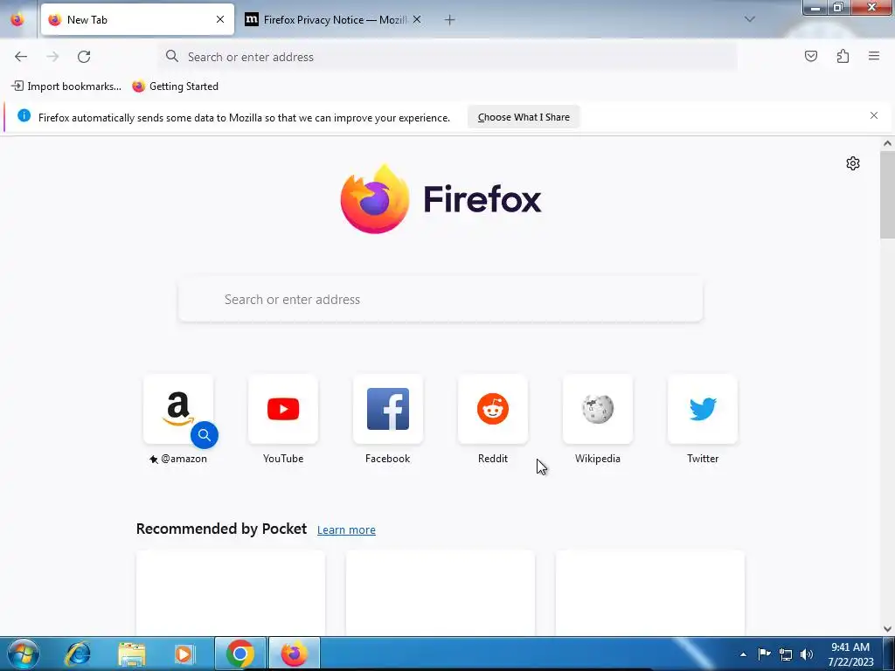Open the Facebook shortcut tile
Image resolution: width=895 pixels, height=671 pixels.
(388, 409)
